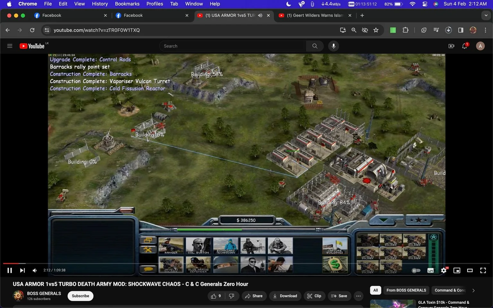The width and height of the screenshot is (493, 308).
Task: Open the Bookmarks menu
Action: click(x=127, y=4)
